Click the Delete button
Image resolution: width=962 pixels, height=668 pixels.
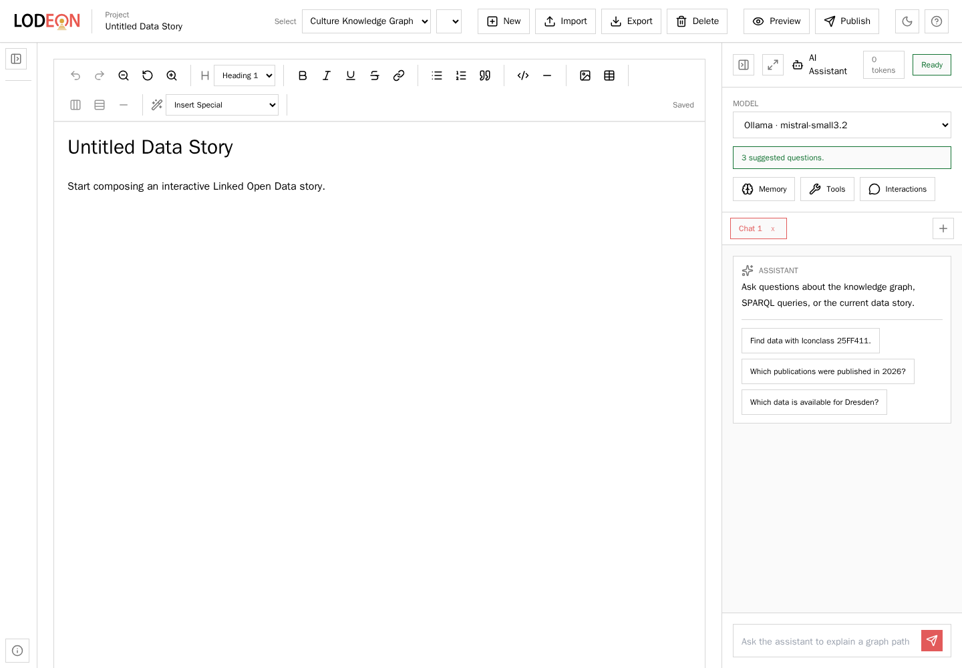697,21
